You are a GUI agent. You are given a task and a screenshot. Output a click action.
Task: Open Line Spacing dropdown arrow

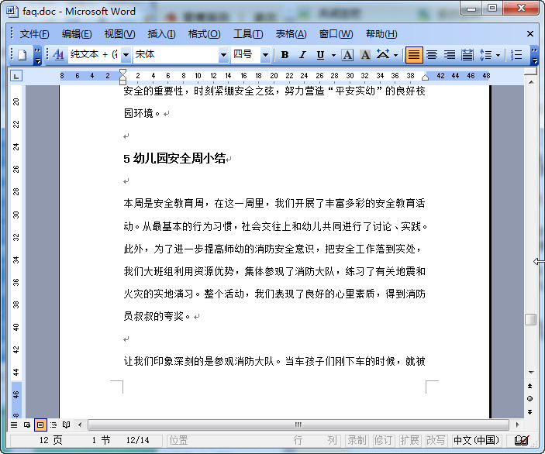(x=498, y=55)
